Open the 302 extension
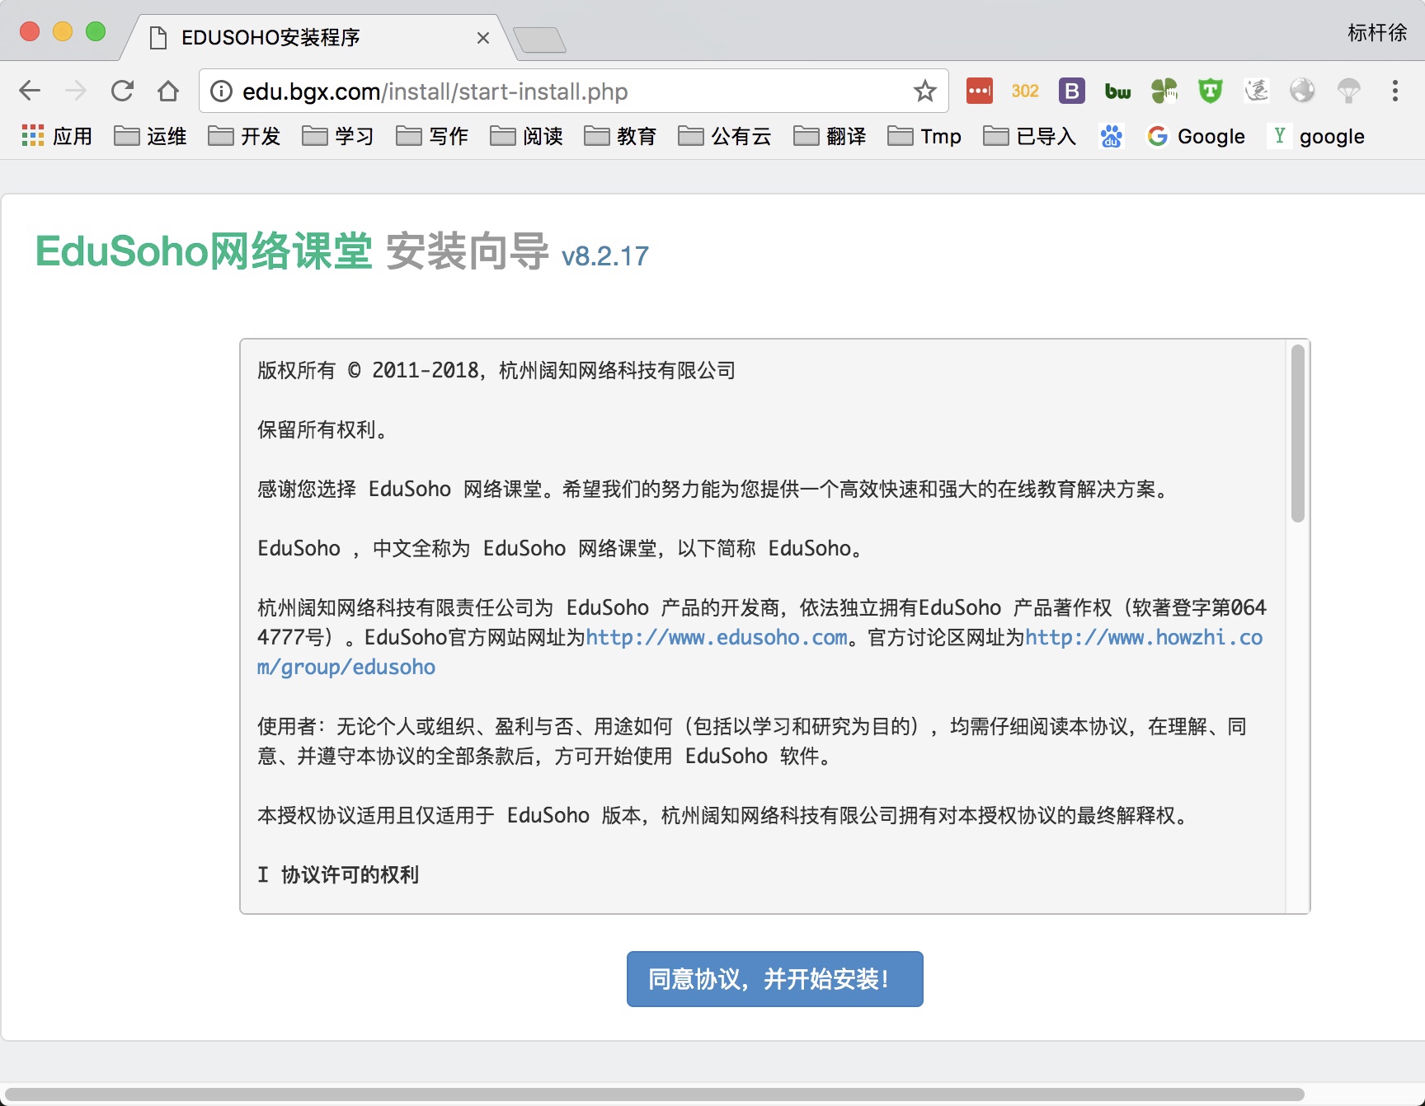 1025,91
